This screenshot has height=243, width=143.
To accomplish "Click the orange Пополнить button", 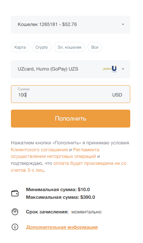I will coord(71,118).
